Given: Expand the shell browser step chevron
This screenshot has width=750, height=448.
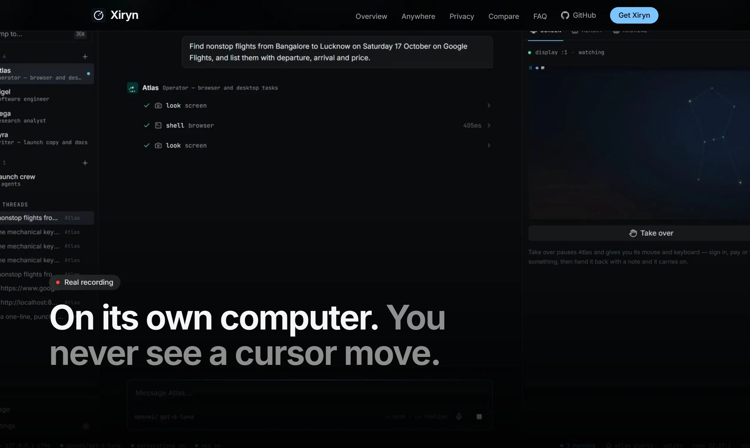Looking at the screenshot, I should [x=489, y=126].
